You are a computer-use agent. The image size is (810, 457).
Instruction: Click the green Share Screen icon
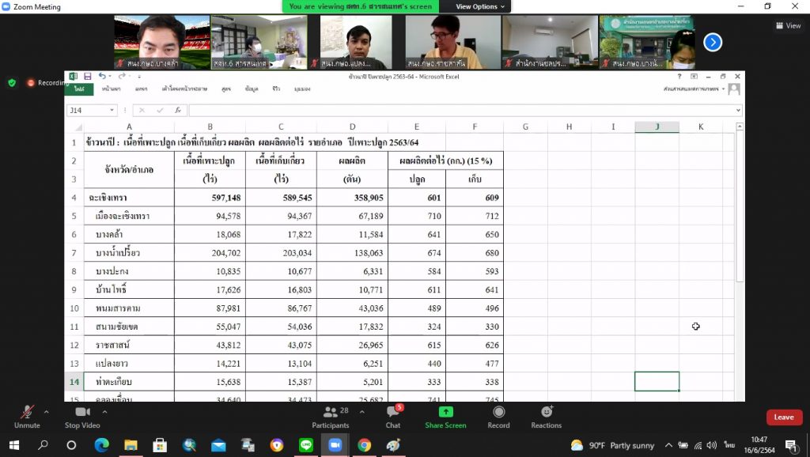445,413
